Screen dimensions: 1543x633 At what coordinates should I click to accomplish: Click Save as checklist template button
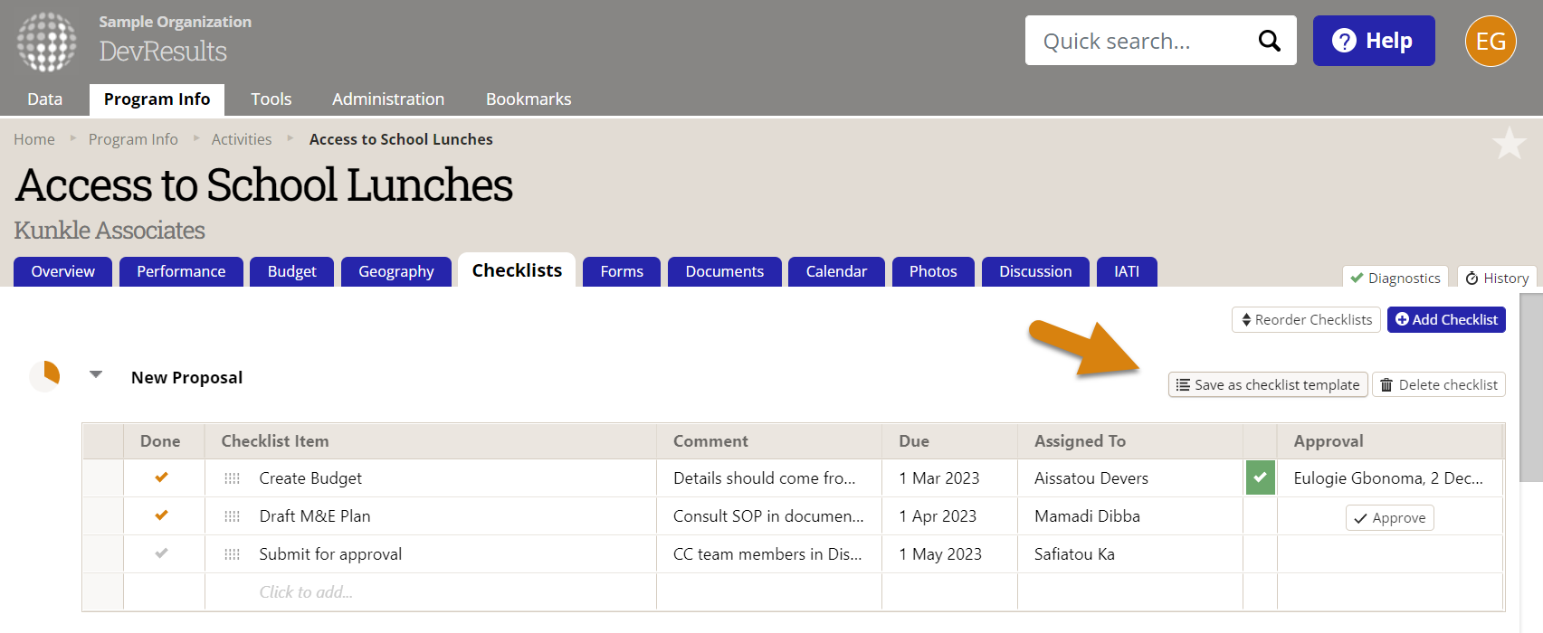pos(1268,384)
